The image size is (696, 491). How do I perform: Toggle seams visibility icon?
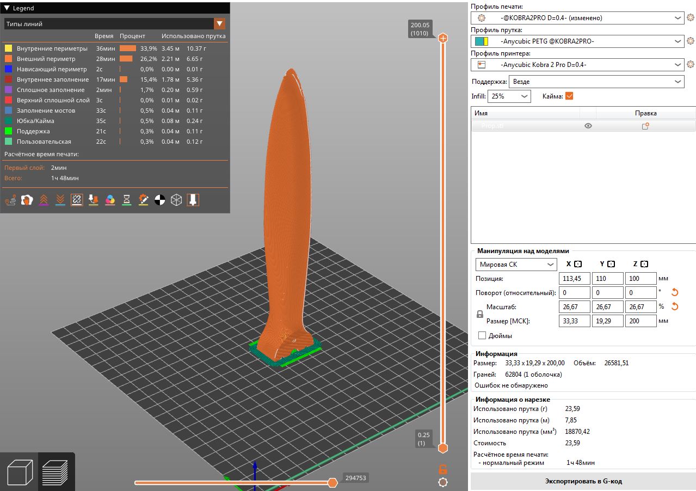tap(77, 200)
